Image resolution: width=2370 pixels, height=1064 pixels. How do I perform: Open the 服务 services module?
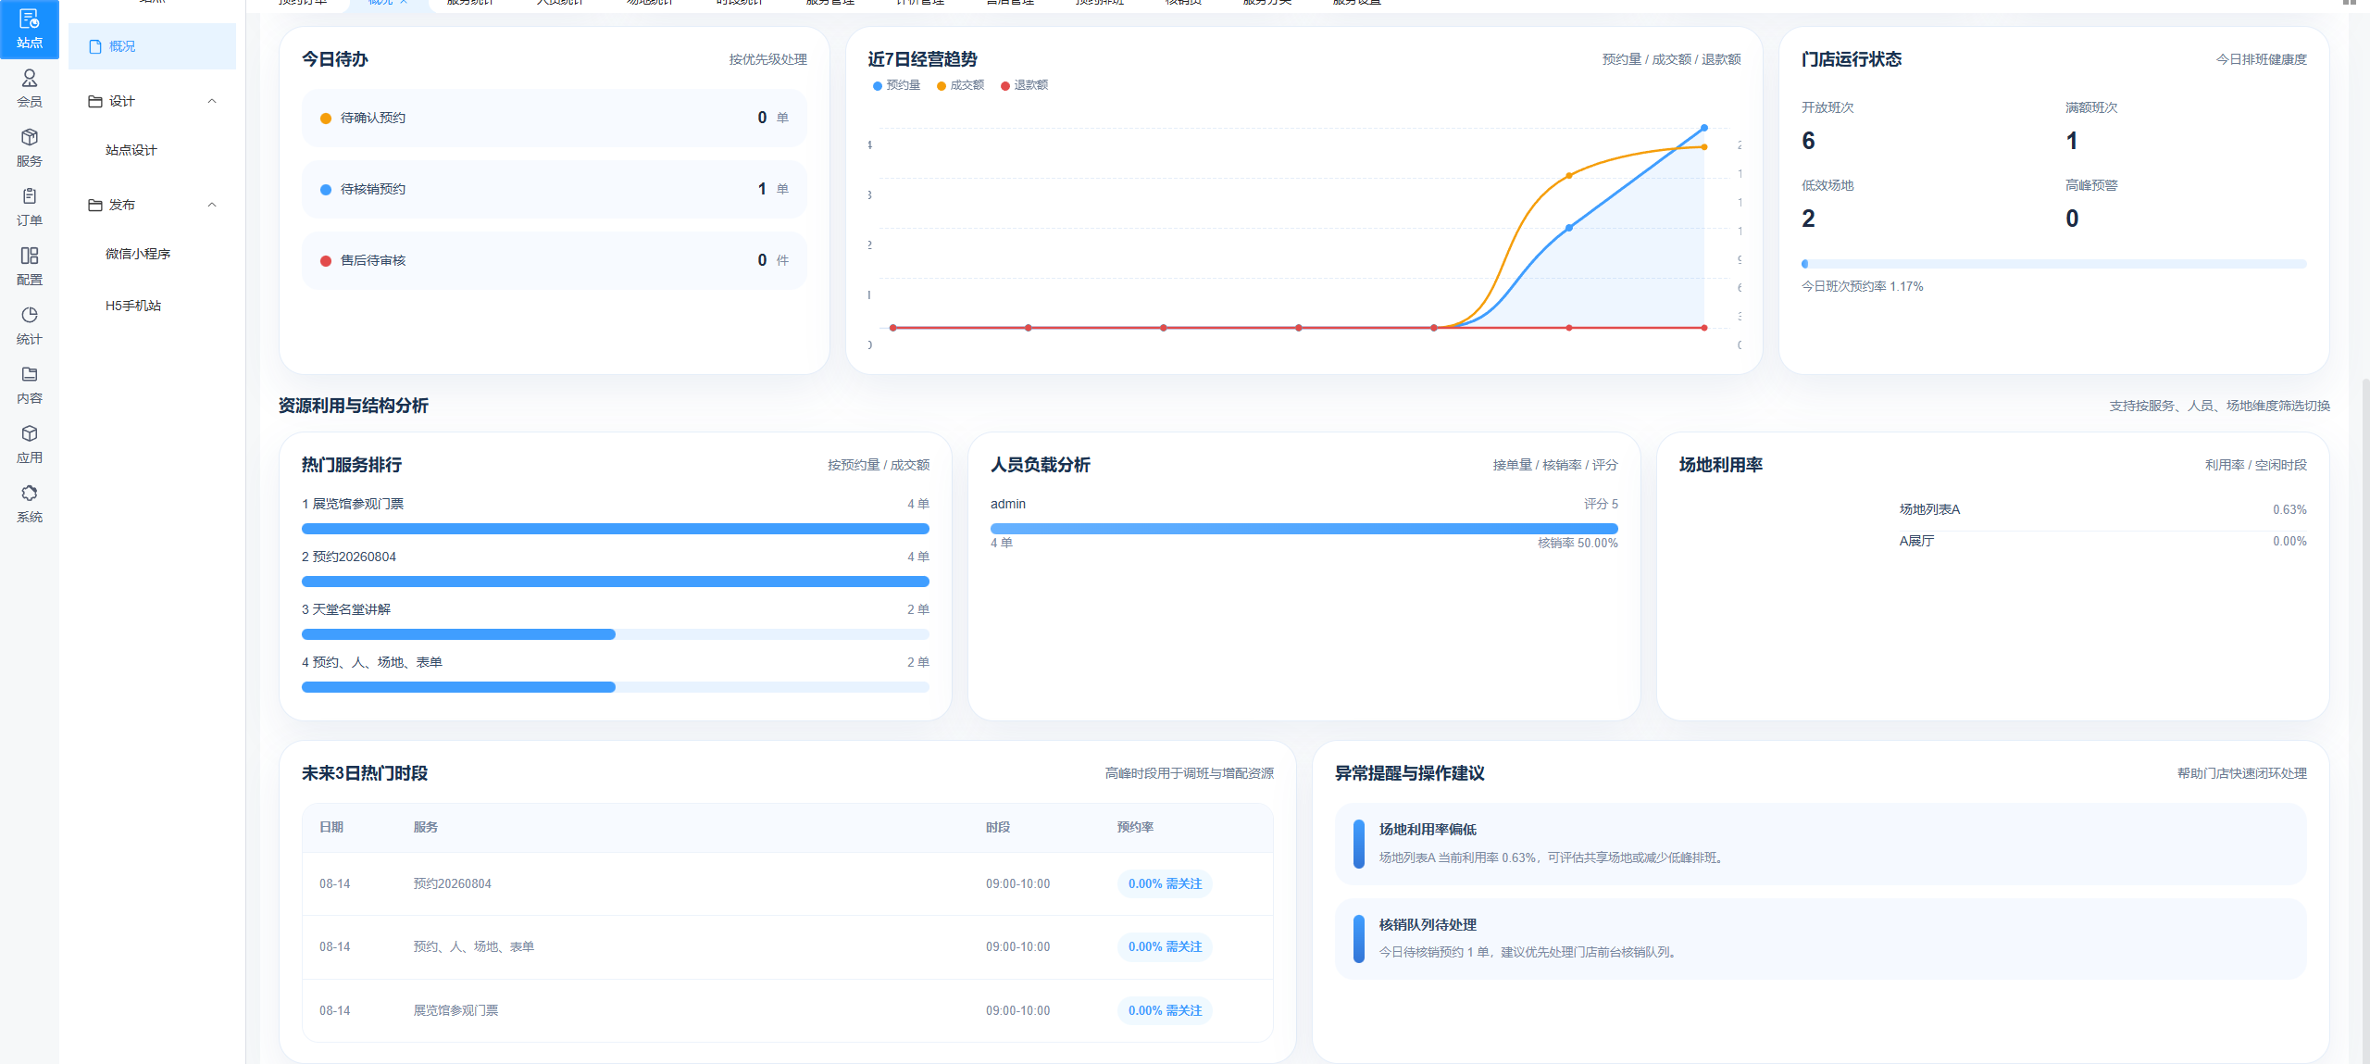point(30,147)
